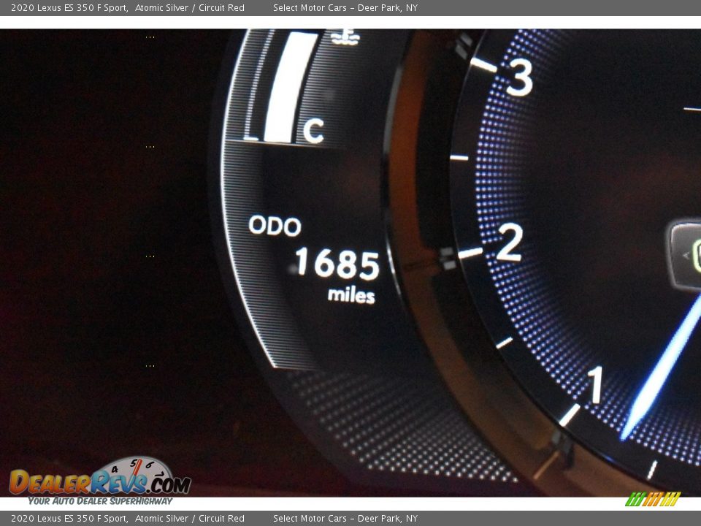Click the number 3 on the tachometer
Viewport: 701px width, 526px height.
point(521,75)
